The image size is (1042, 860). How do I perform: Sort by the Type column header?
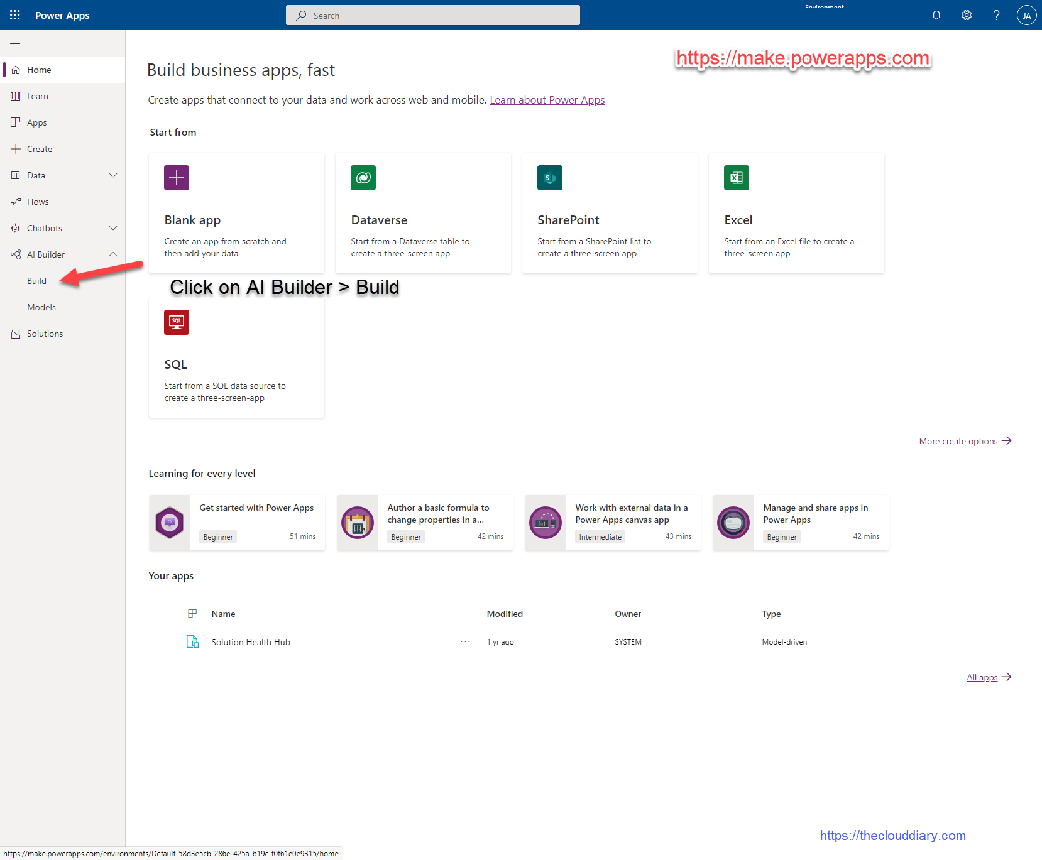click(771, 614)
